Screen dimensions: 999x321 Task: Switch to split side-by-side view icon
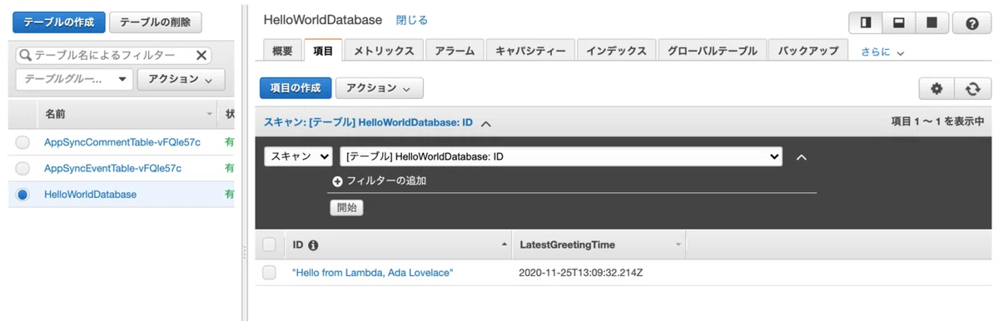[x=865, y=23]
